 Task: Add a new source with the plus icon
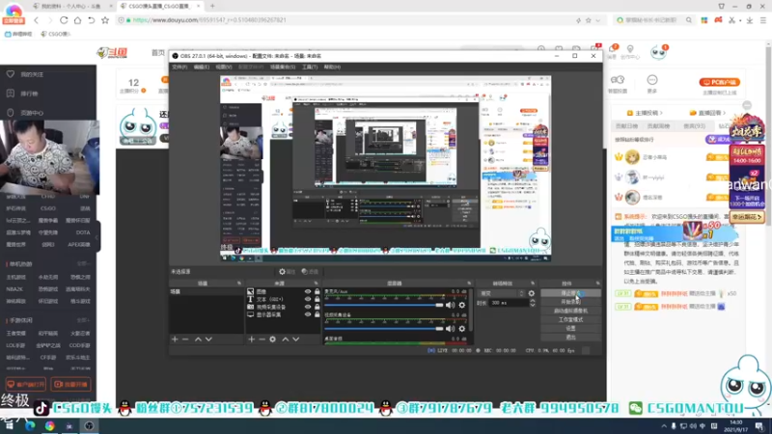[252, 339]
